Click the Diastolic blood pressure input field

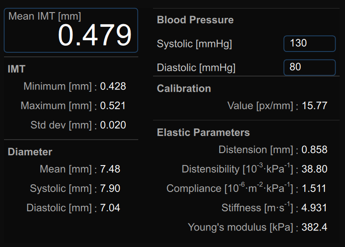coord(309,68)
